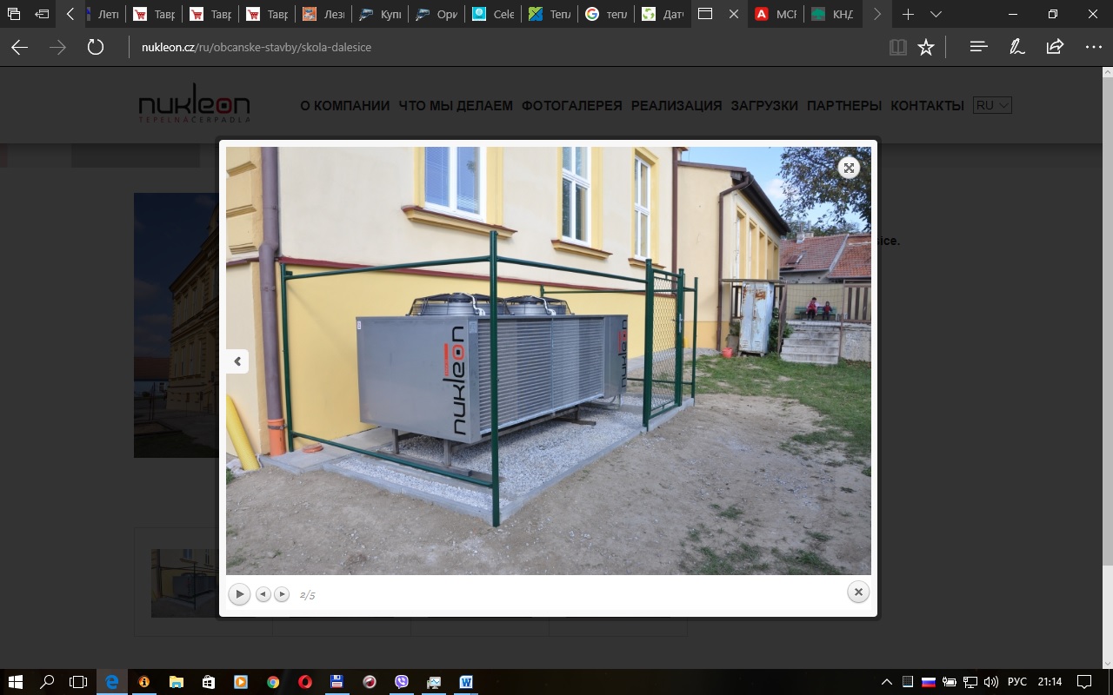Screen dimensions: 1113x695
Task: Show the tab list dropdown chevron
Action: pyautogui.click(x=936, y=15)
